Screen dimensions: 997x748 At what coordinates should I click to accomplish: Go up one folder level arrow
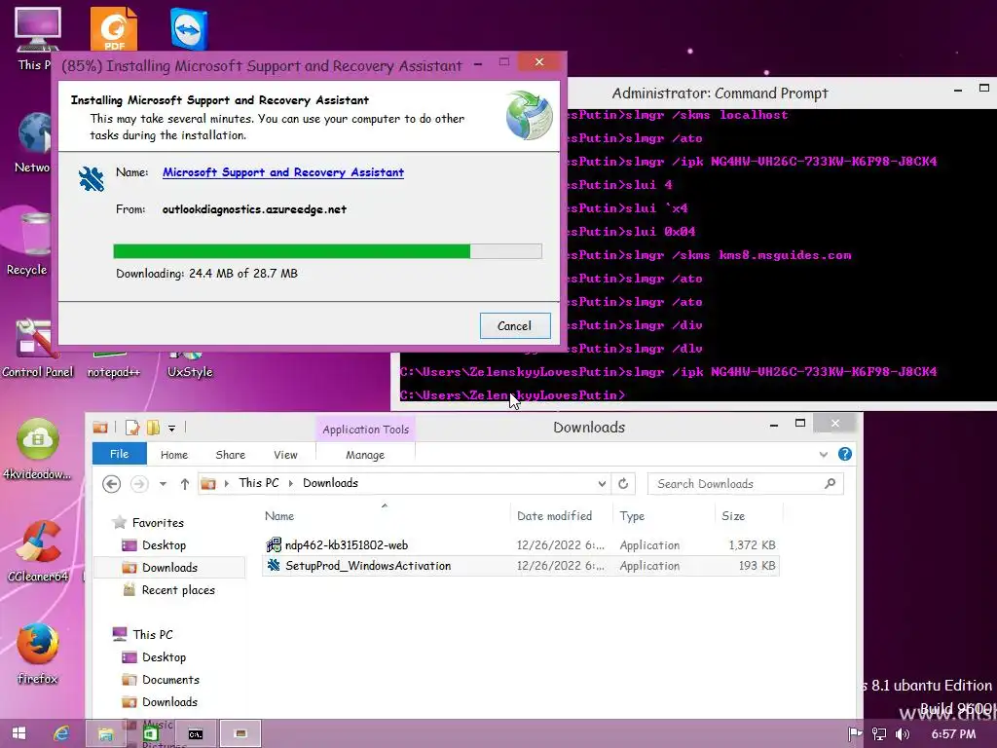pos(184,484)
